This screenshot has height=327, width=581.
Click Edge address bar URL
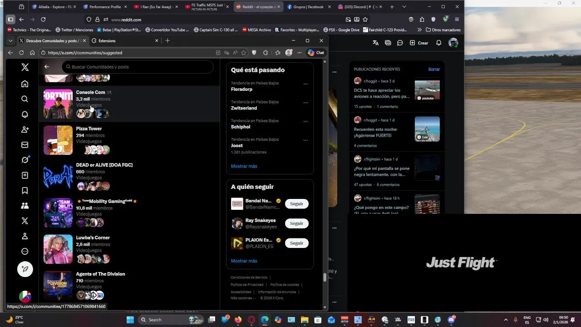tap(85, 53)
